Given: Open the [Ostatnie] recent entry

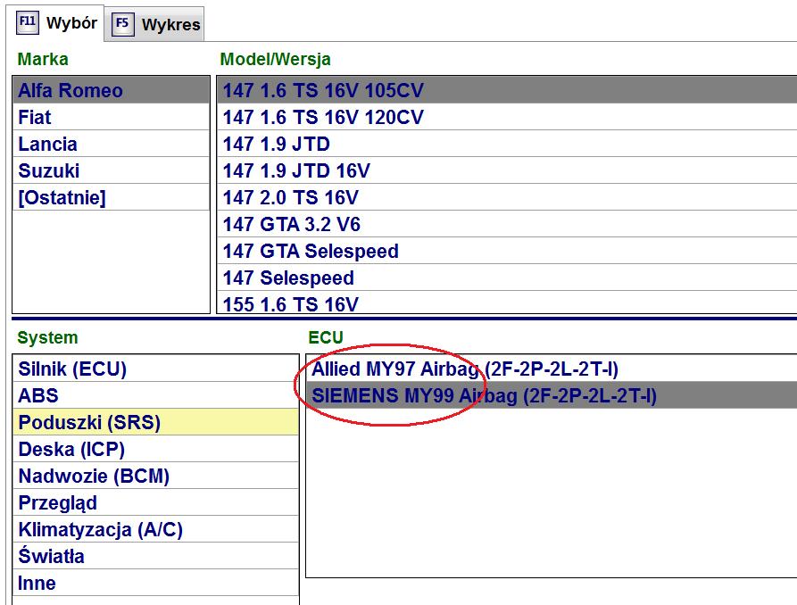Looking at the screenshot, I should (111, 197).
